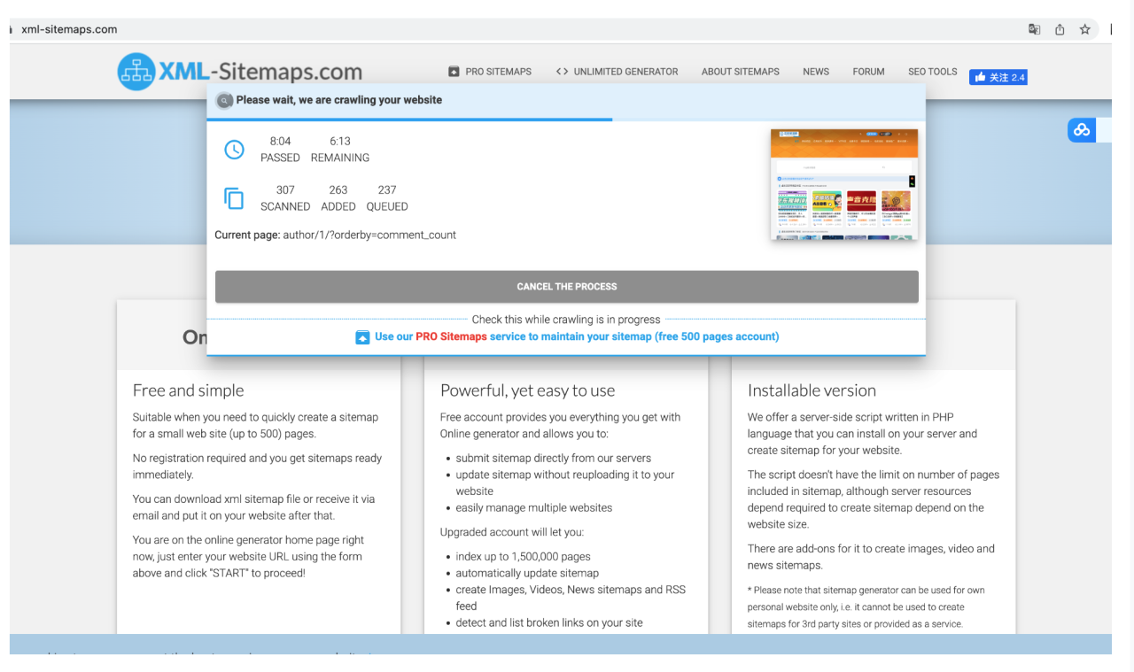Click 'submit sitemap directly from our servers' bullet
Image resolution: width=1134 pixels, height=672 pixels.
coord(554,458)
